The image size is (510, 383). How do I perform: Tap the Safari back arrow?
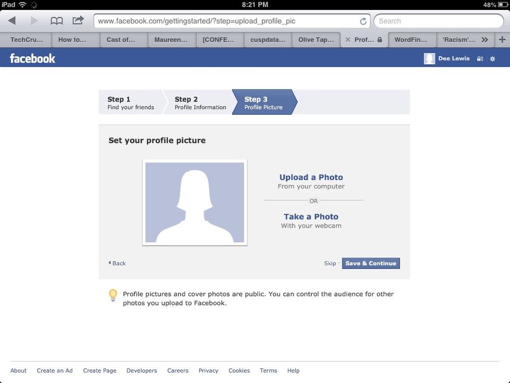tap(12, 21)
